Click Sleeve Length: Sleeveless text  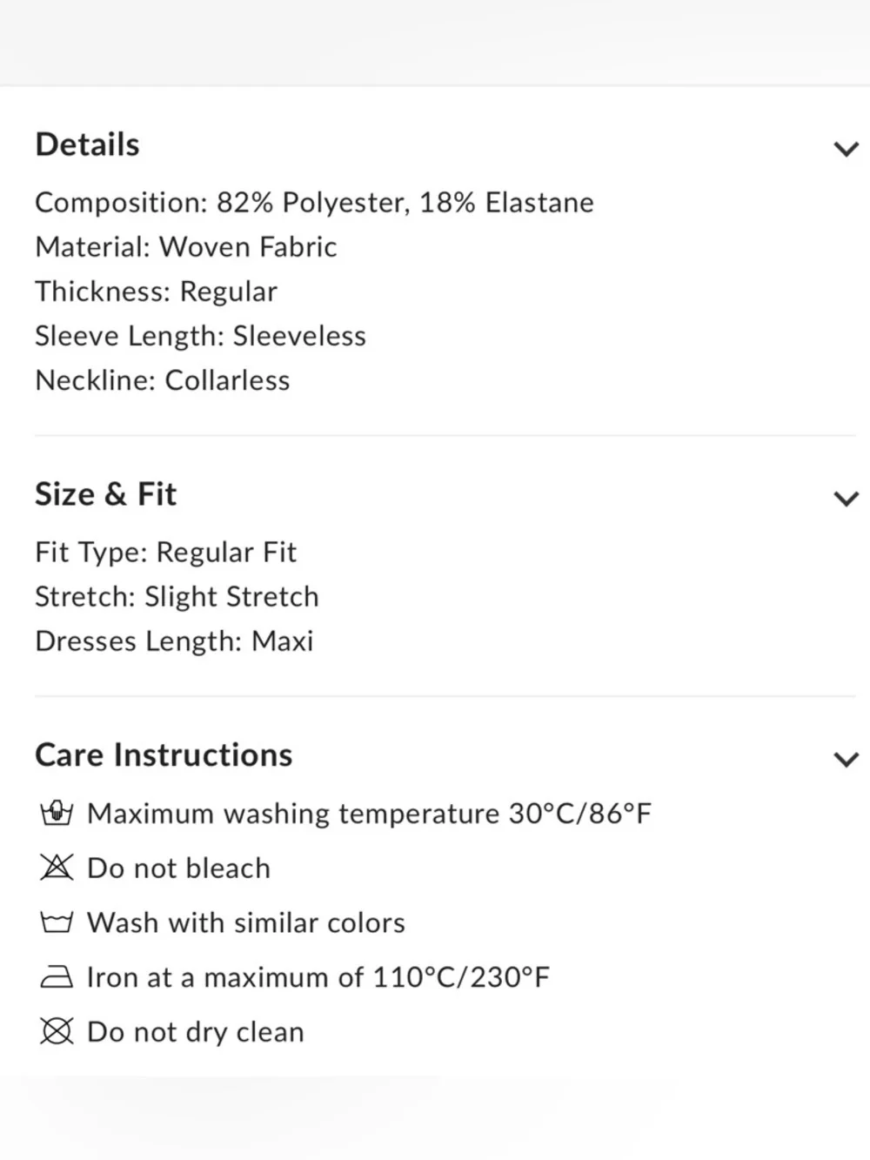tap(200, 336)
